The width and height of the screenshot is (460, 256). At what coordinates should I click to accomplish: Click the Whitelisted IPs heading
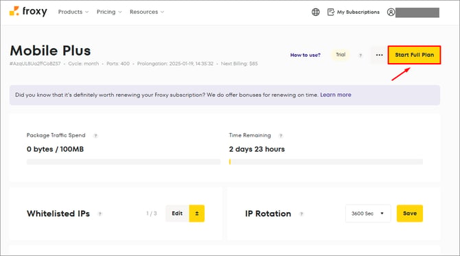coord(58,213)
